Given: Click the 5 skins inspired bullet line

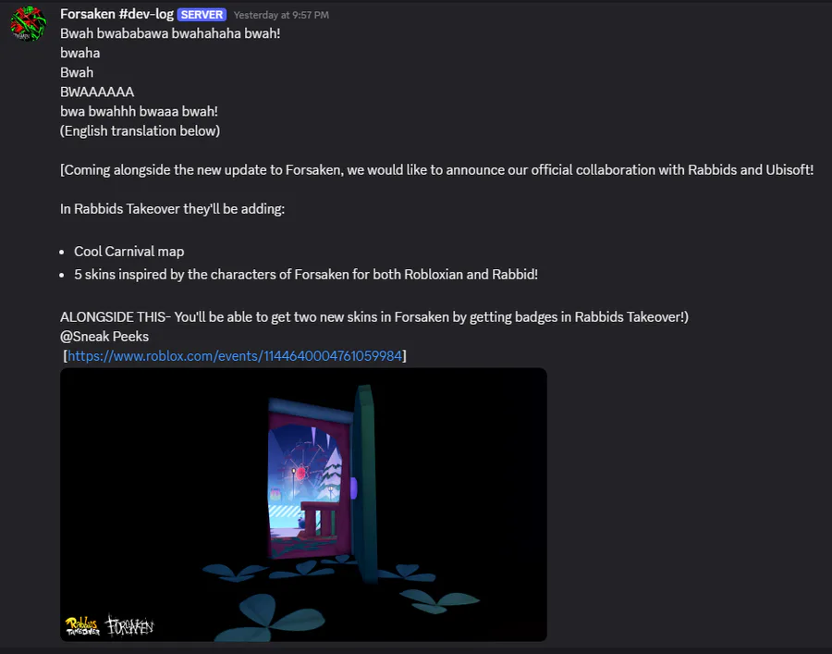Looking at the screenshot, I should tap(306, 275).
